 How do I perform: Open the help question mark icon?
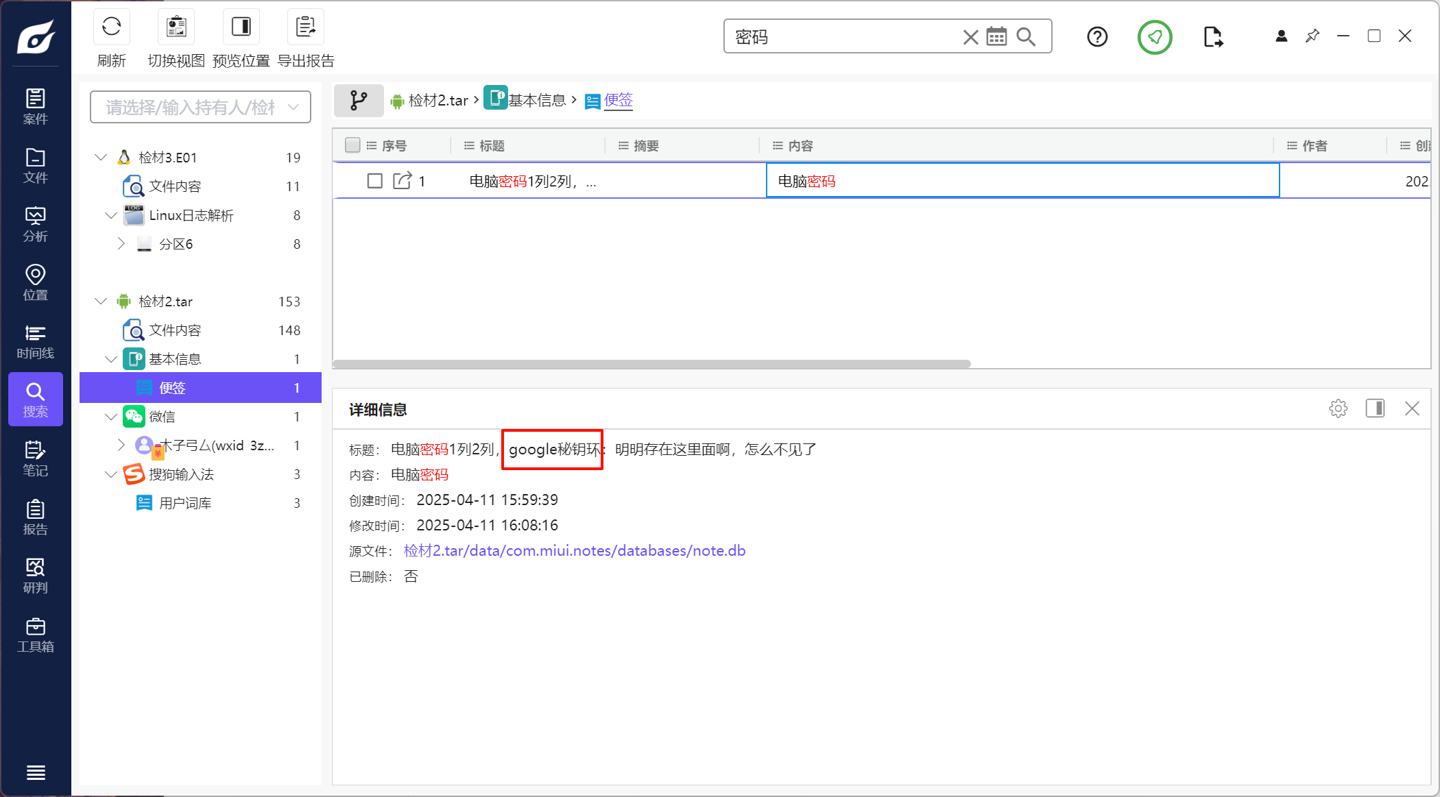[x=1097, y=36]
